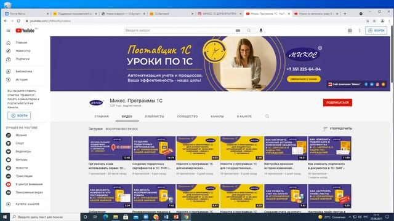The height and width of the screenshot is (221, 394).
Task: Click Связаться с нами banner button
Action: (304, 79)
